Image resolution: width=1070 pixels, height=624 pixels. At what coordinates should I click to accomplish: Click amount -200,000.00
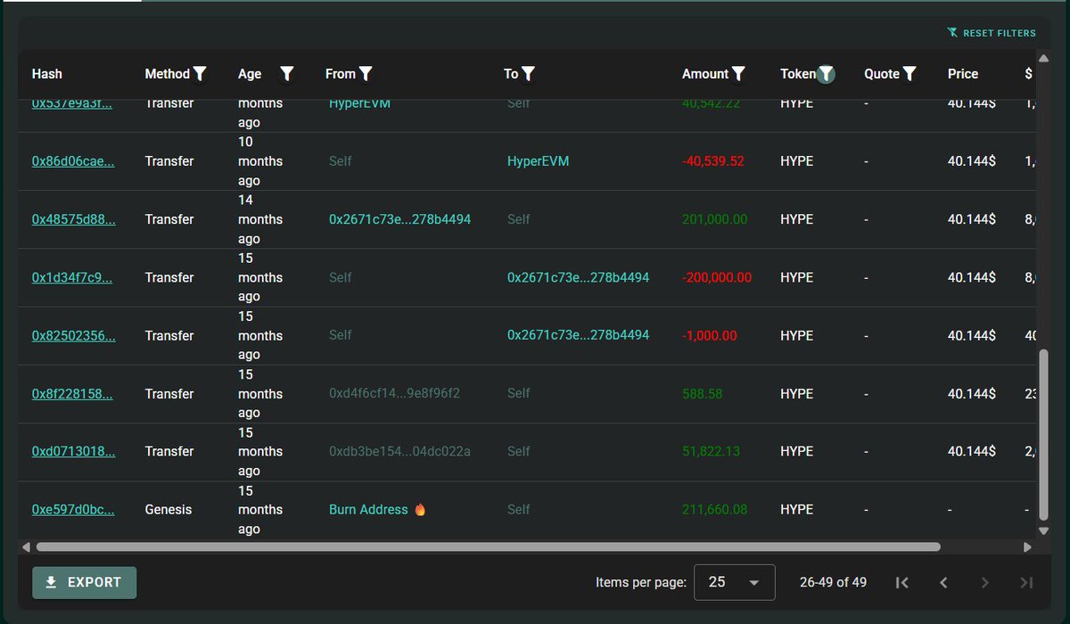coord(717,277)
